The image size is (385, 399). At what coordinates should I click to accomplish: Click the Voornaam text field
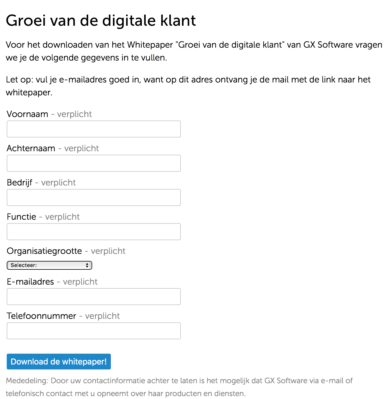pos(94,129)
